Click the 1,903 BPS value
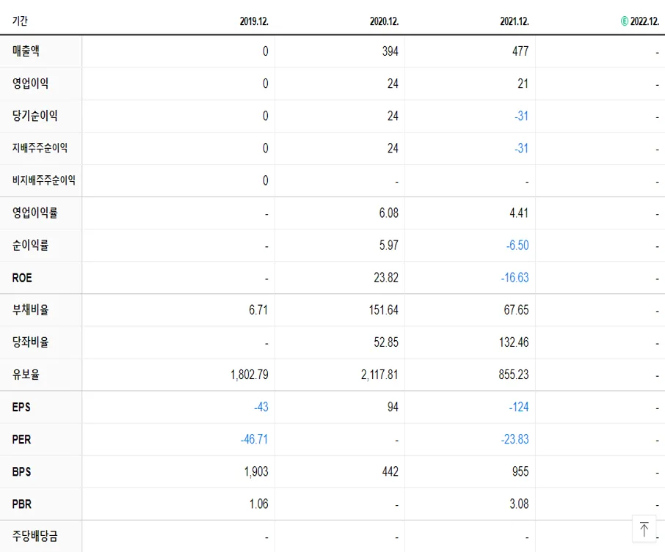 256,471
